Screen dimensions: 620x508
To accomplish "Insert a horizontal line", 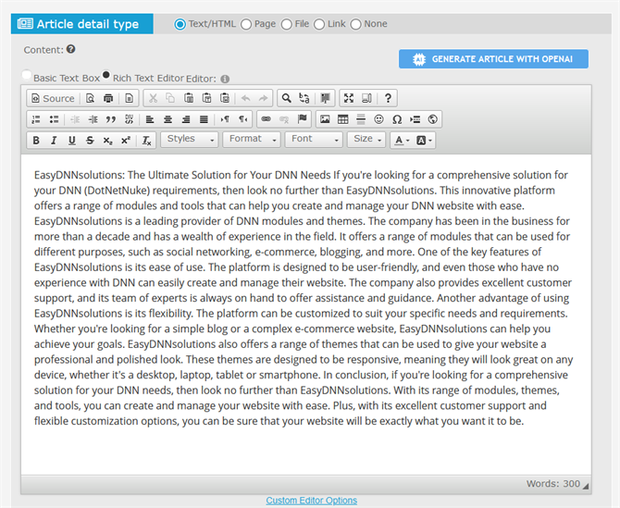I will [361, 119].
